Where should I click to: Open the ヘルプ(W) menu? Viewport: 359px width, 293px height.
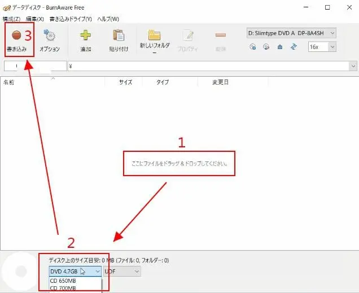(107, 19)
